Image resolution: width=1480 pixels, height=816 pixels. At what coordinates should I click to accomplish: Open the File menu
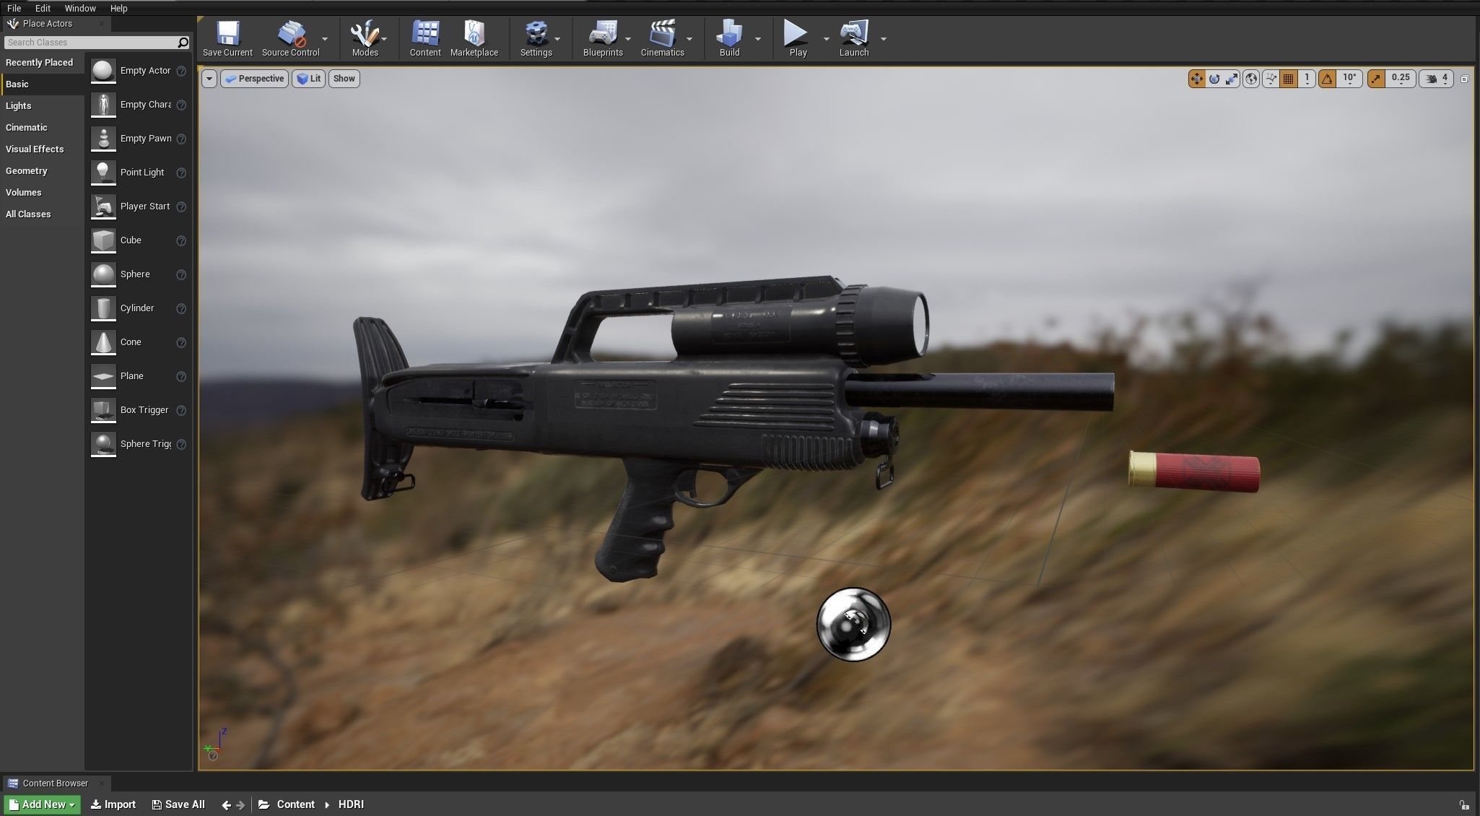pos(14,8)
